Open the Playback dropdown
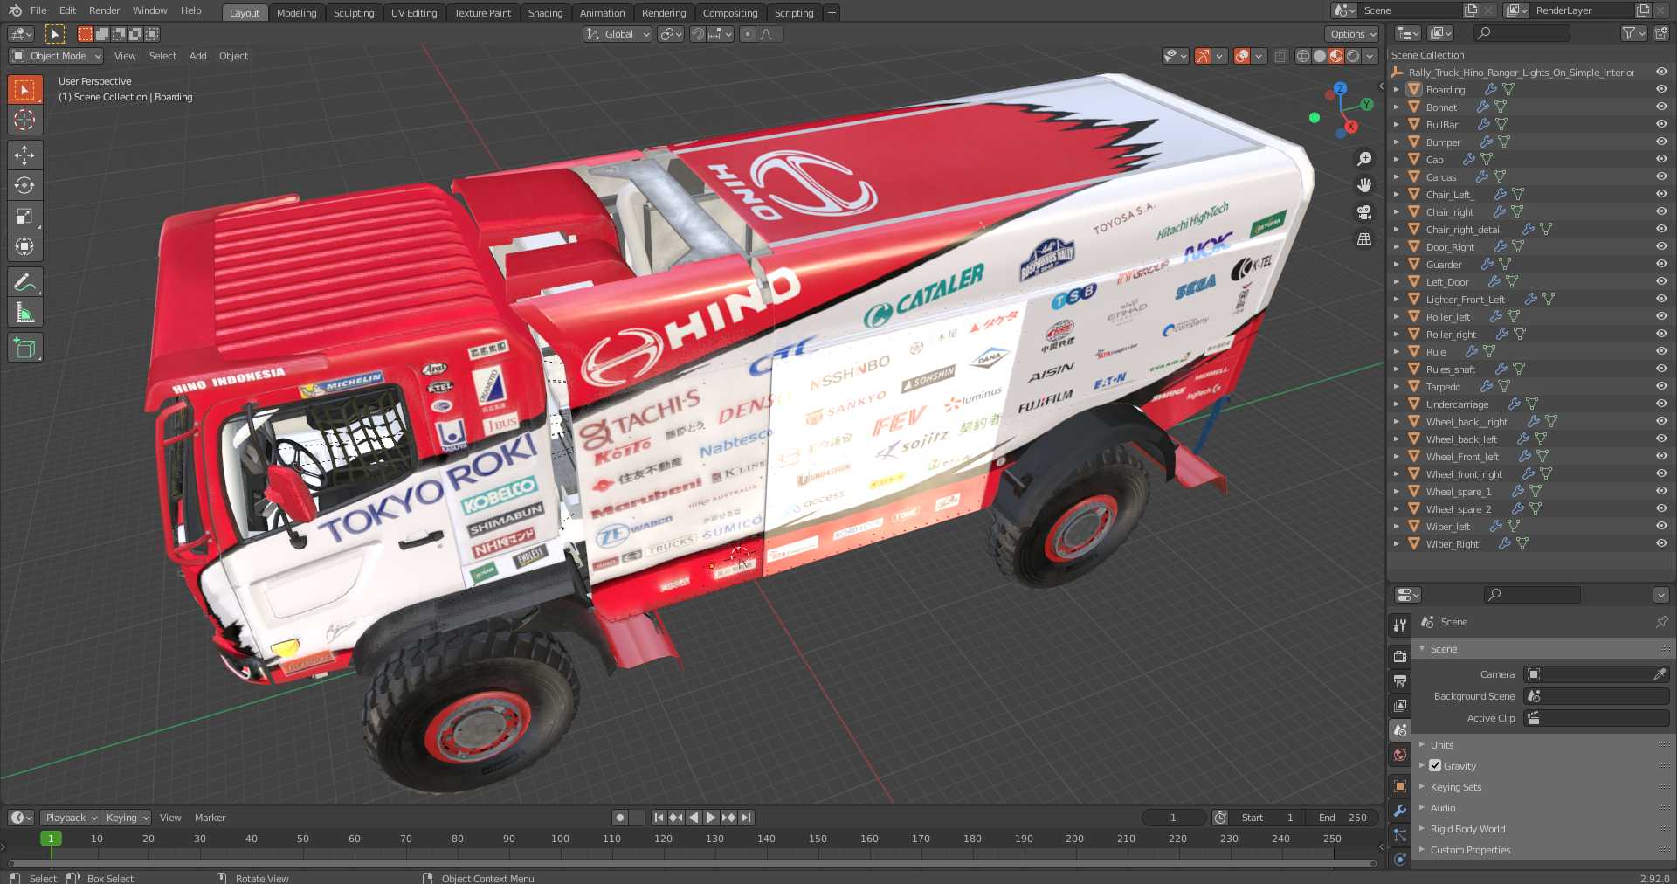 69,818
